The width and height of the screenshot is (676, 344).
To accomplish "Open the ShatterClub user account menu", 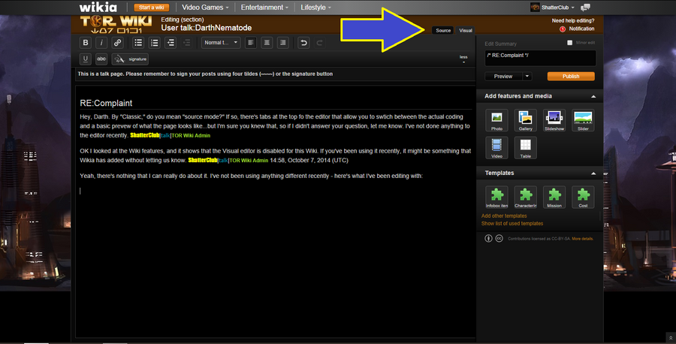I will pyautogui.click(x=558, y=8).
